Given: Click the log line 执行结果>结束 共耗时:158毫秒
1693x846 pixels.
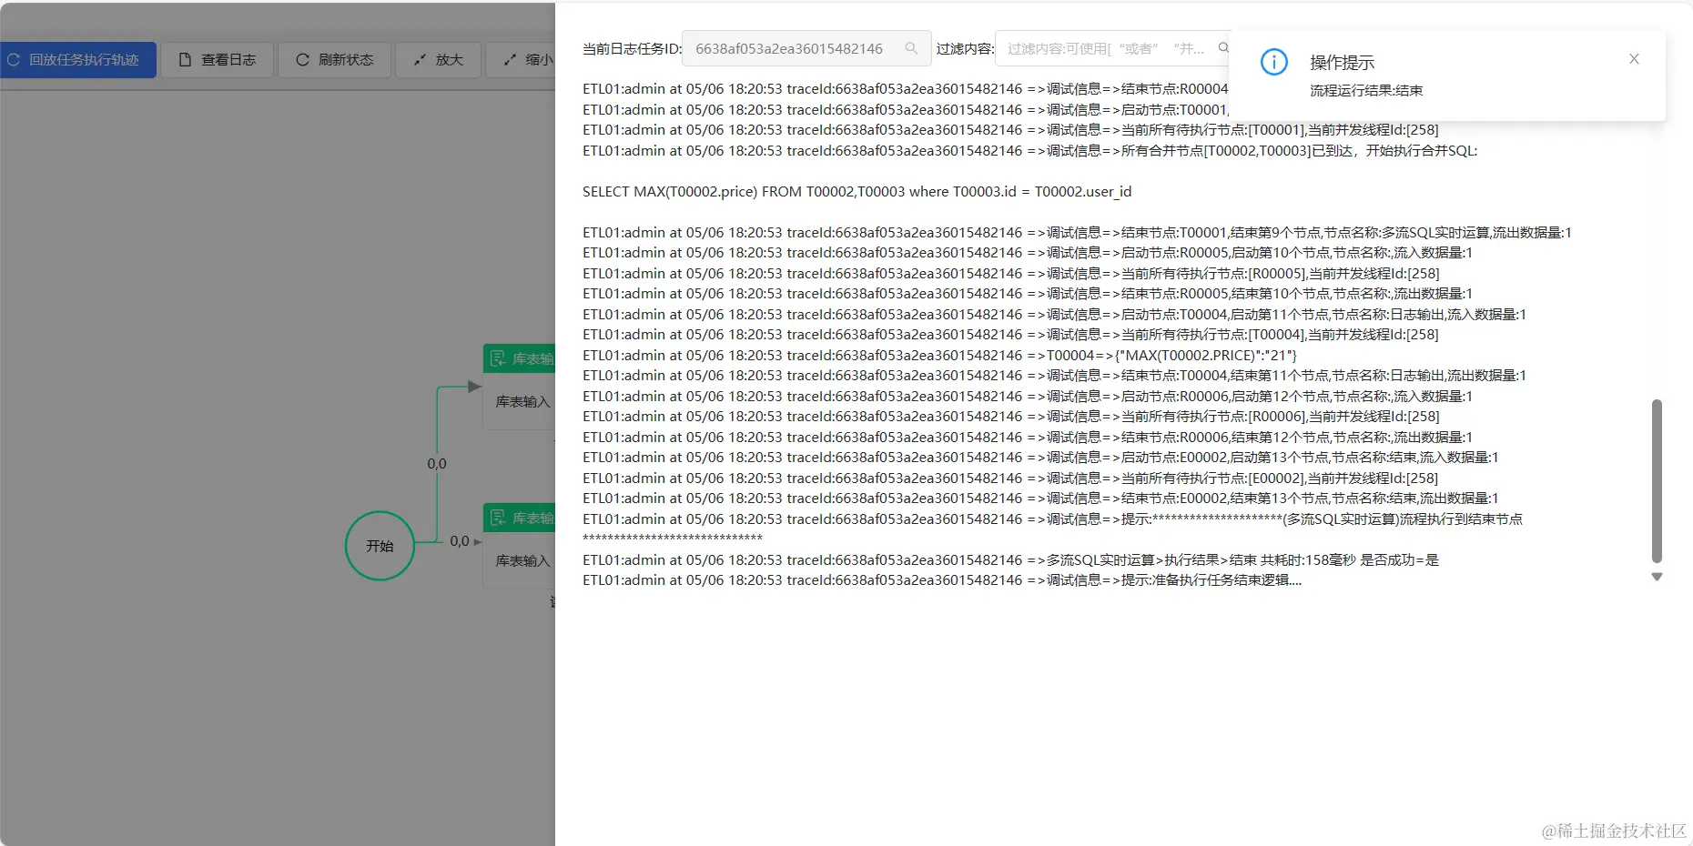Looking at the screenshot, I should click(x=1010, y=559).
